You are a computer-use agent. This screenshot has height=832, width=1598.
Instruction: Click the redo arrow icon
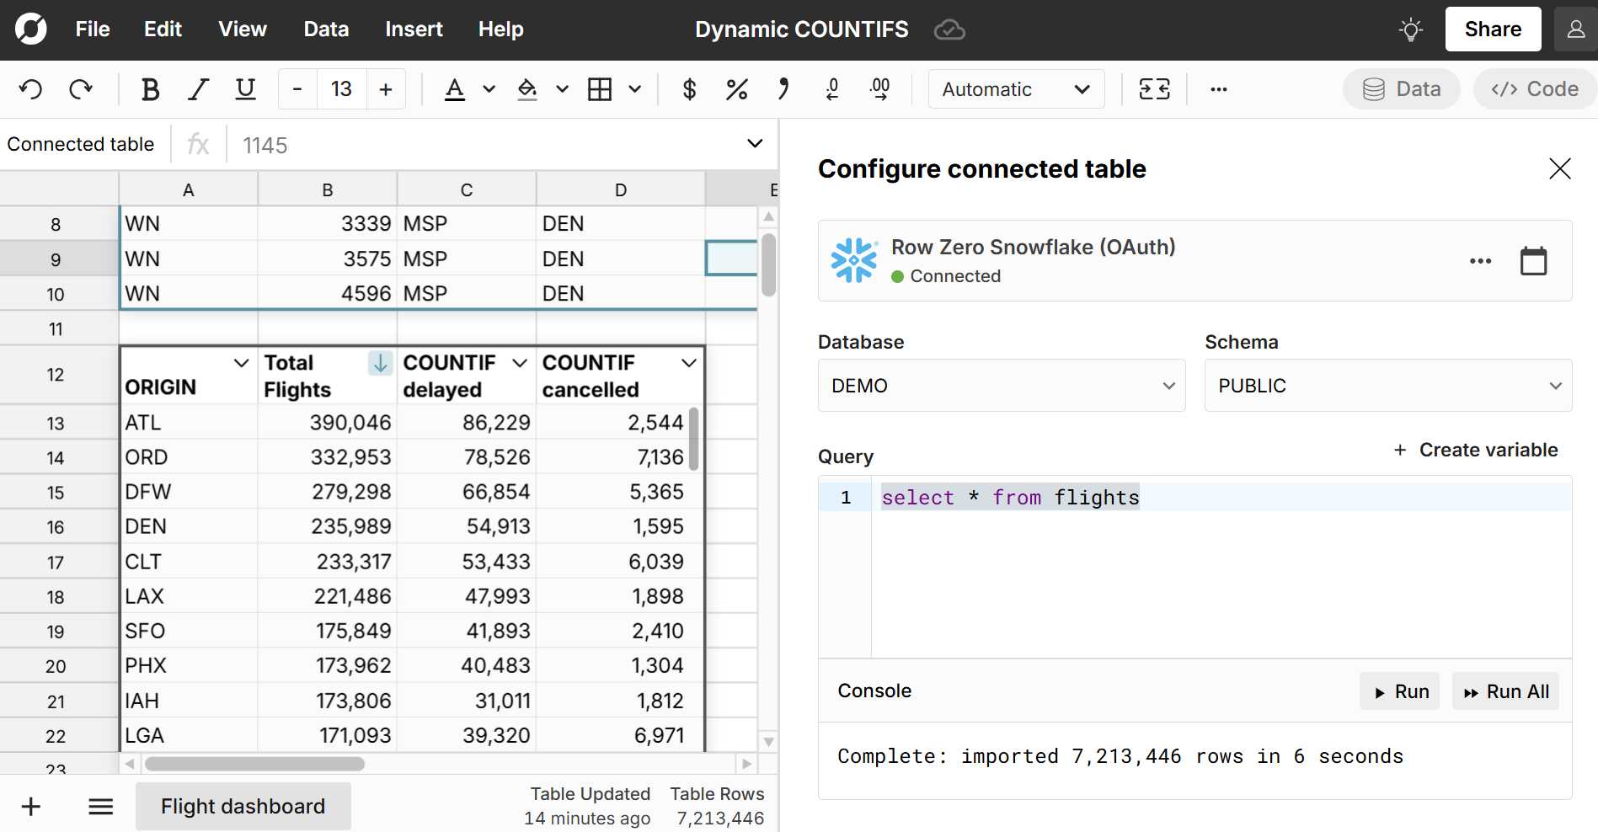click(81, 89)
